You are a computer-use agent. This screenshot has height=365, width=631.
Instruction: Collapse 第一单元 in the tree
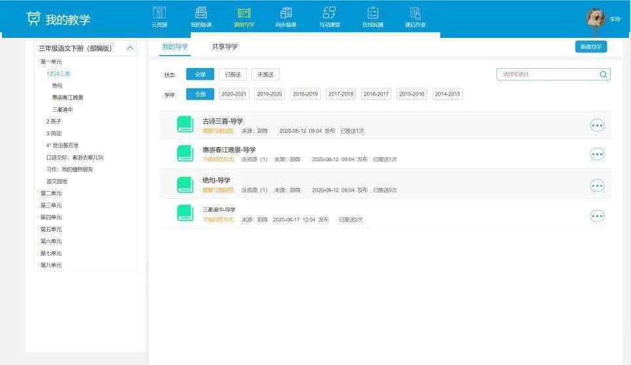tap(51, 61)
